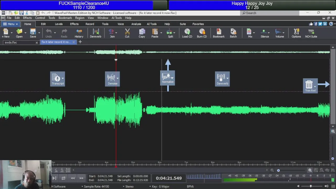Viewport: 336px width, 189px height.
Task: Click the Volume toolbar icon
Action: (x=280, y=33)
